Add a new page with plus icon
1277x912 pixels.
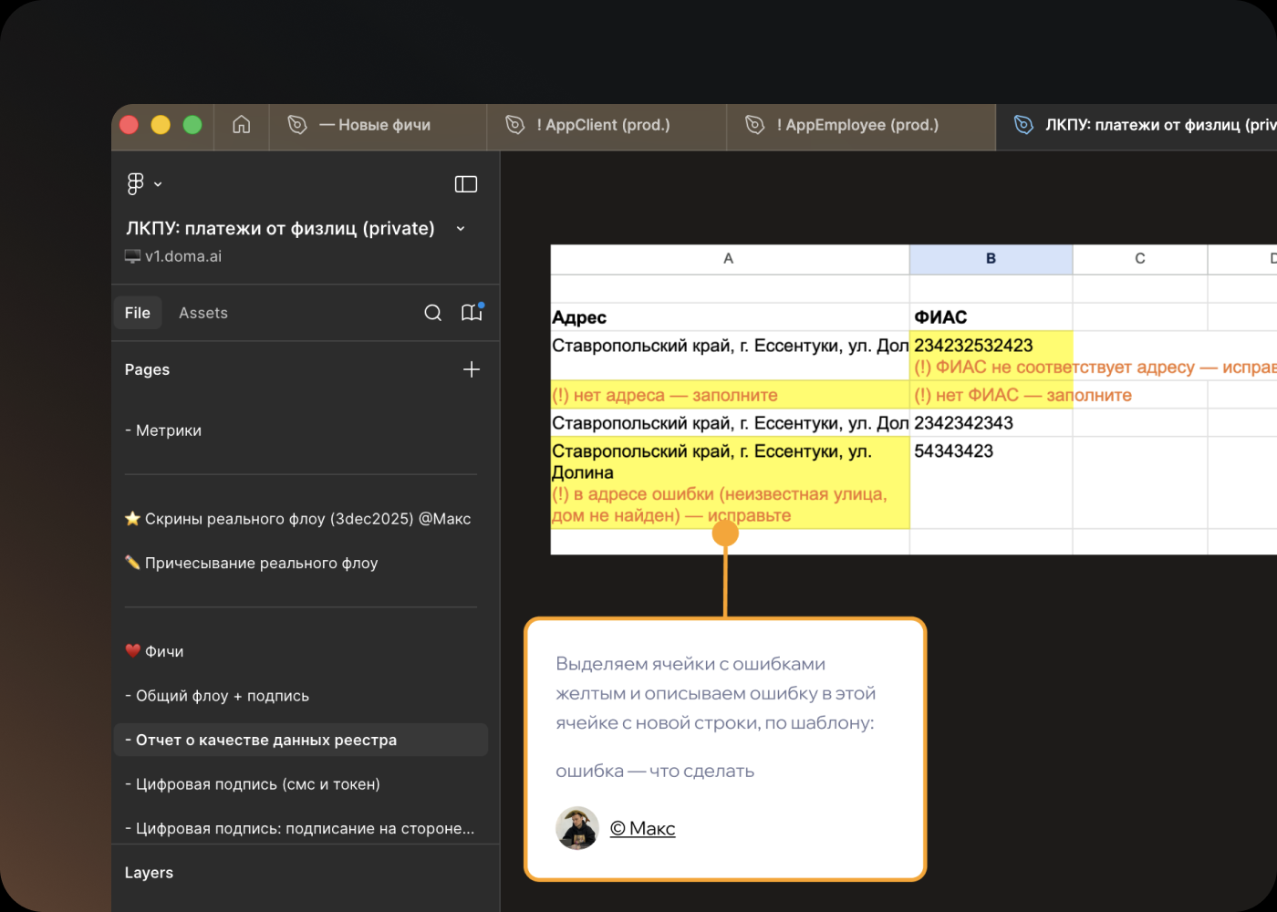tap(471, 369)
